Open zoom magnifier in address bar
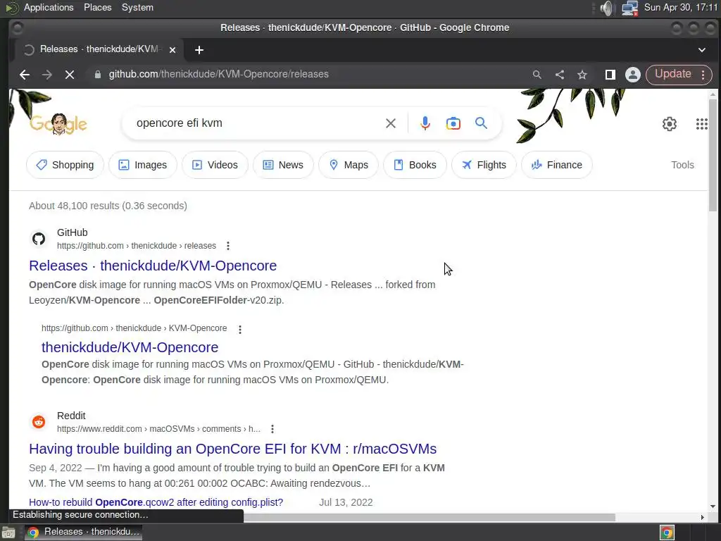 point(537,75)
